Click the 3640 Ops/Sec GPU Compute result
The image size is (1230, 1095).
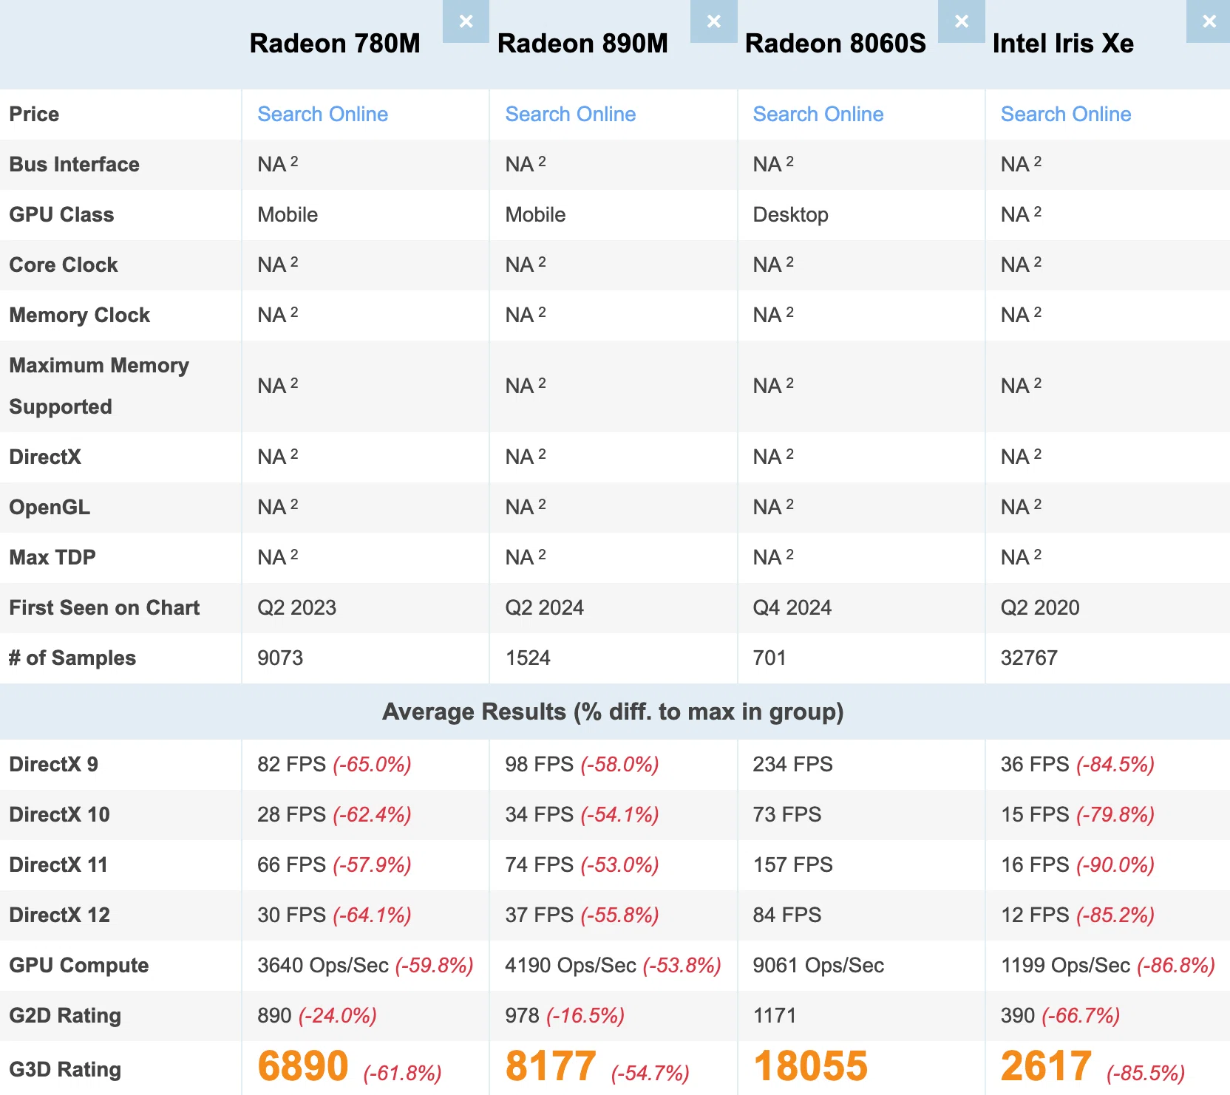coord(323,965)
